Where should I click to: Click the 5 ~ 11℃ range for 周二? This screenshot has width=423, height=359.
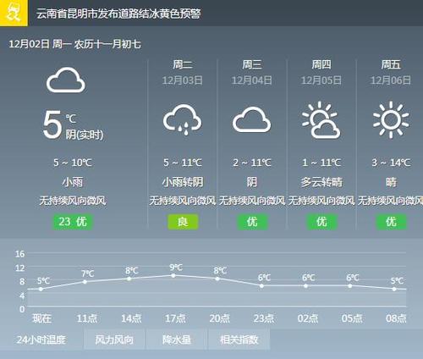183,163
